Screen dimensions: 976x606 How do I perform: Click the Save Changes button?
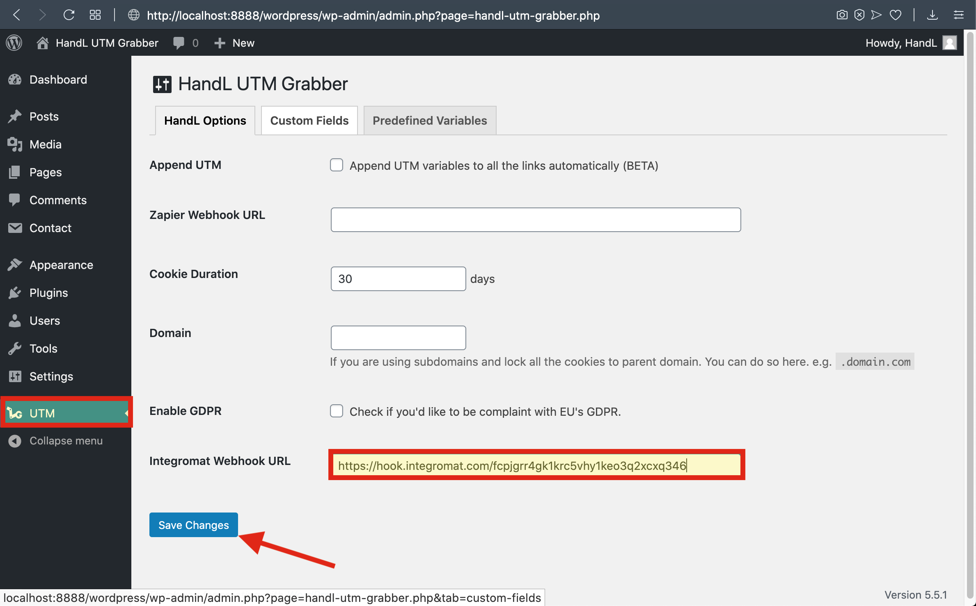[x=193, y=525]
